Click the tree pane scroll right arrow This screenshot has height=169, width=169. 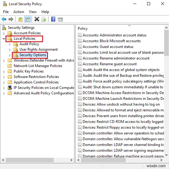click(x=71, y=160)
